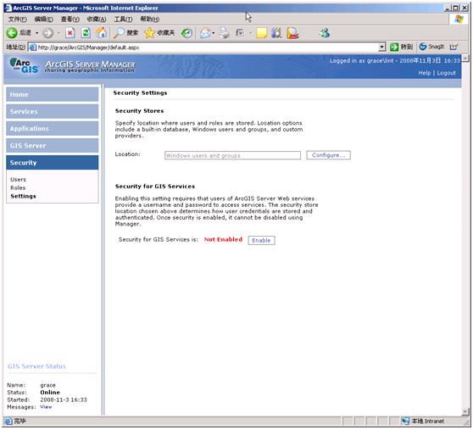Open Favorites with the star icon

coord(160,32)
